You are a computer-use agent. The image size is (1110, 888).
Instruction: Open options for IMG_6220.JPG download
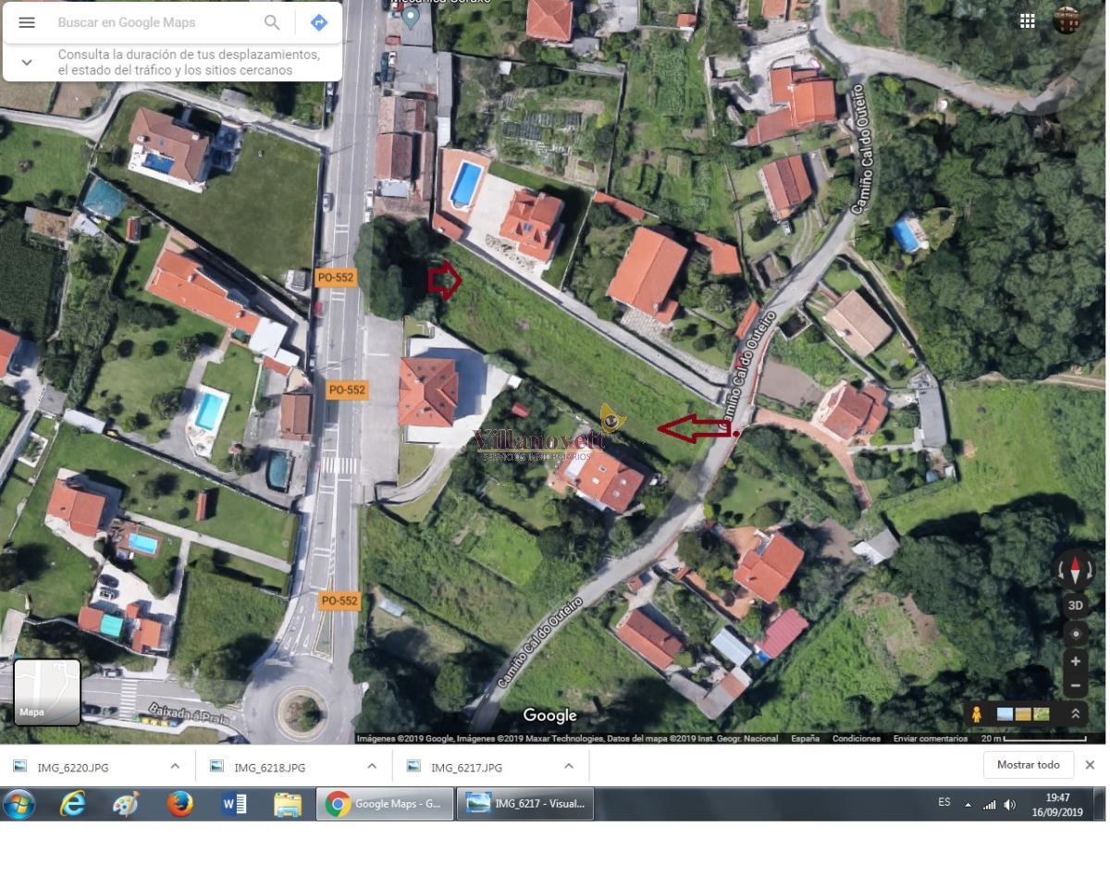(x=175, y=766)
